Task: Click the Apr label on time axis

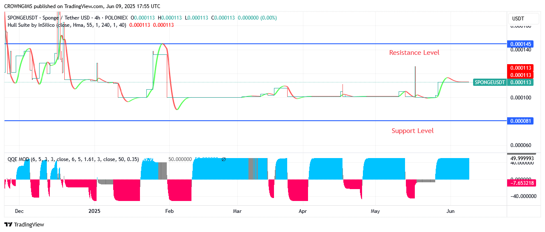Action: click(x=302, y=211)
